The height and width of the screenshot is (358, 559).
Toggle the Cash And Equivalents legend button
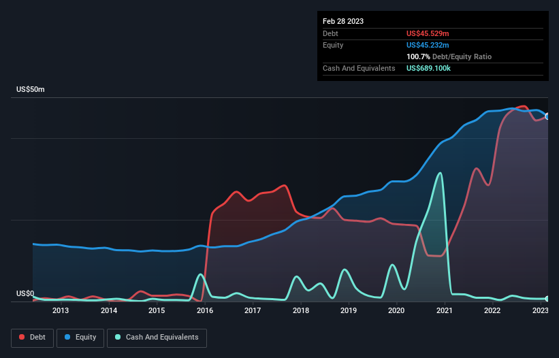(x=157, y=338)
